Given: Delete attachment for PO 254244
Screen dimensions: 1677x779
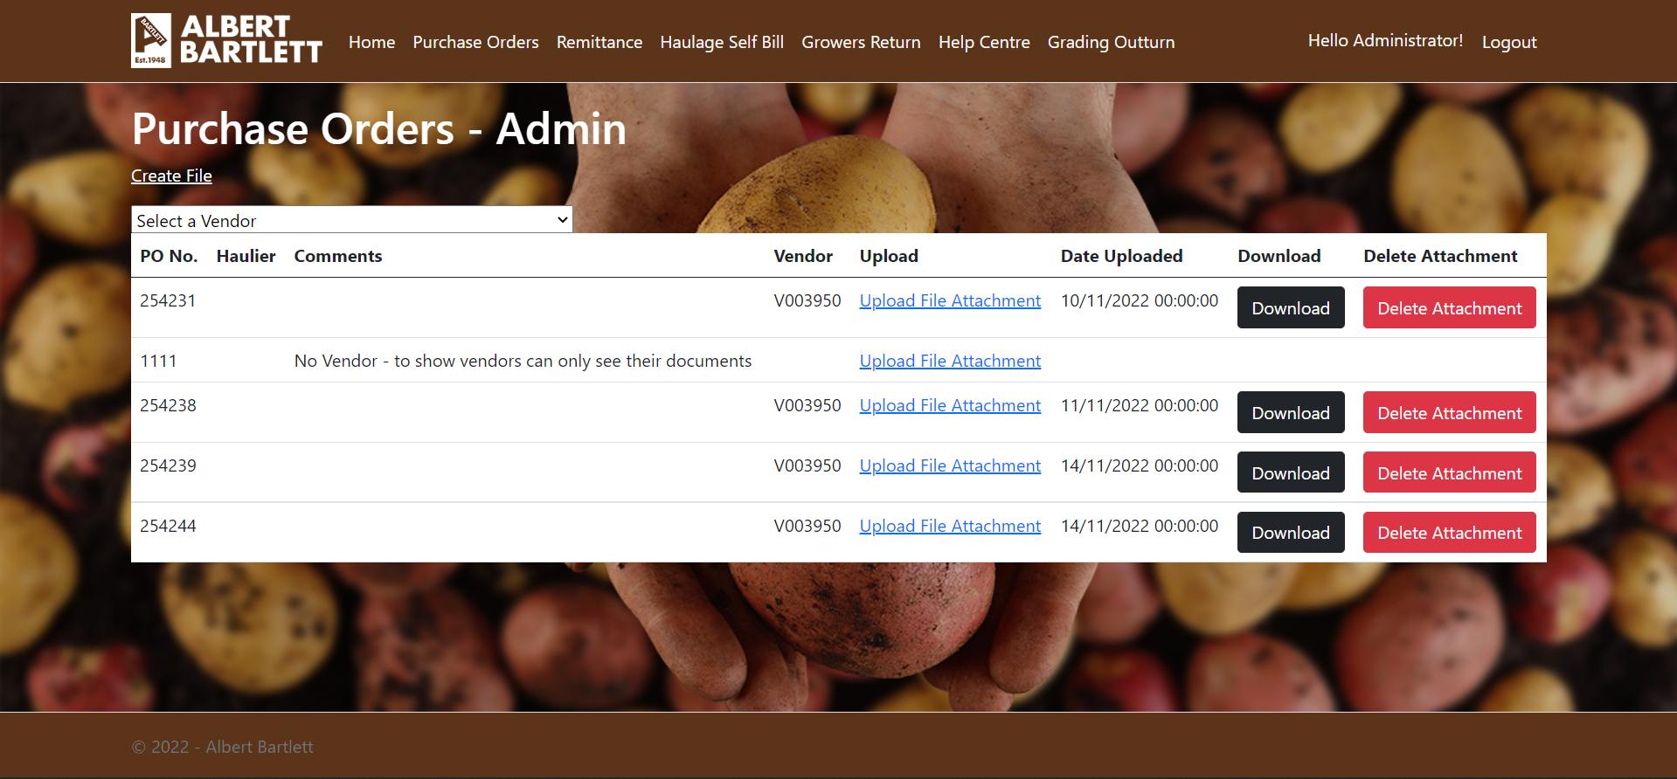Looking at the screenshot, I should point(1450,533).
